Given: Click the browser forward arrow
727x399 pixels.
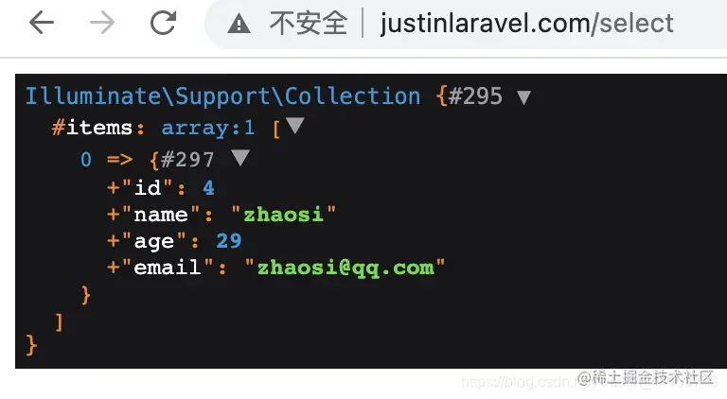Looking at the screenshot, I should [102, 22].
